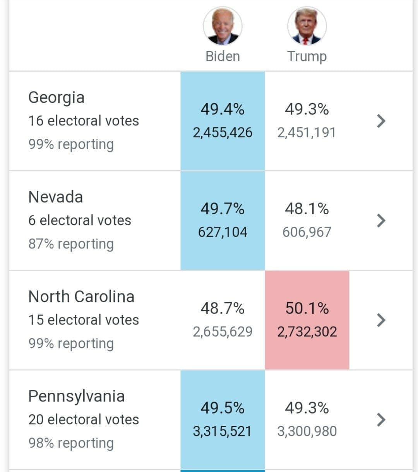Screen dimensions: 418x472
Task: Click Trump's Pennsylvania 3,300,980 vote count
Action: tap(307, 431)
